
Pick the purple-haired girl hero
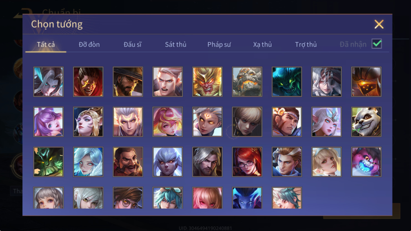48,122
